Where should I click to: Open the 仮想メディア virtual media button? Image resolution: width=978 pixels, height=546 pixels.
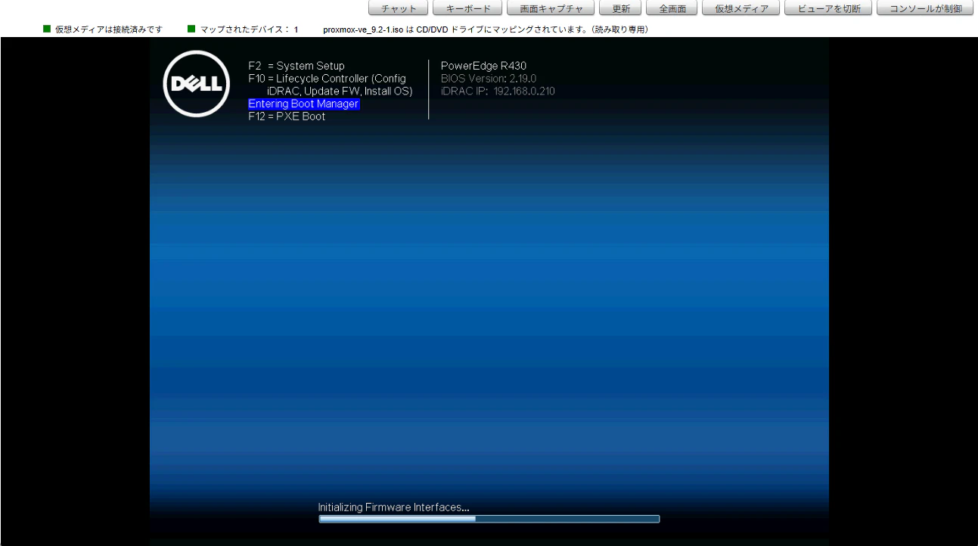coord(741,9)
